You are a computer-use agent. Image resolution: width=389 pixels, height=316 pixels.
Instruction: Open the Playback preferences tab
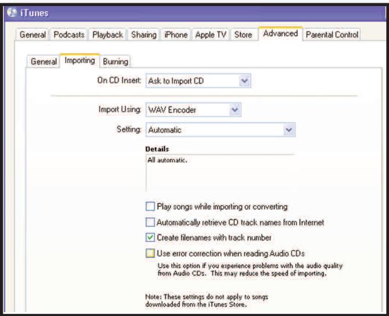108,35
